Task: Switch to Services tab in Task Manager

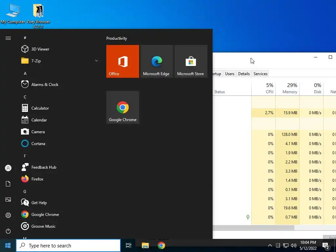Action: pos(260,74)
